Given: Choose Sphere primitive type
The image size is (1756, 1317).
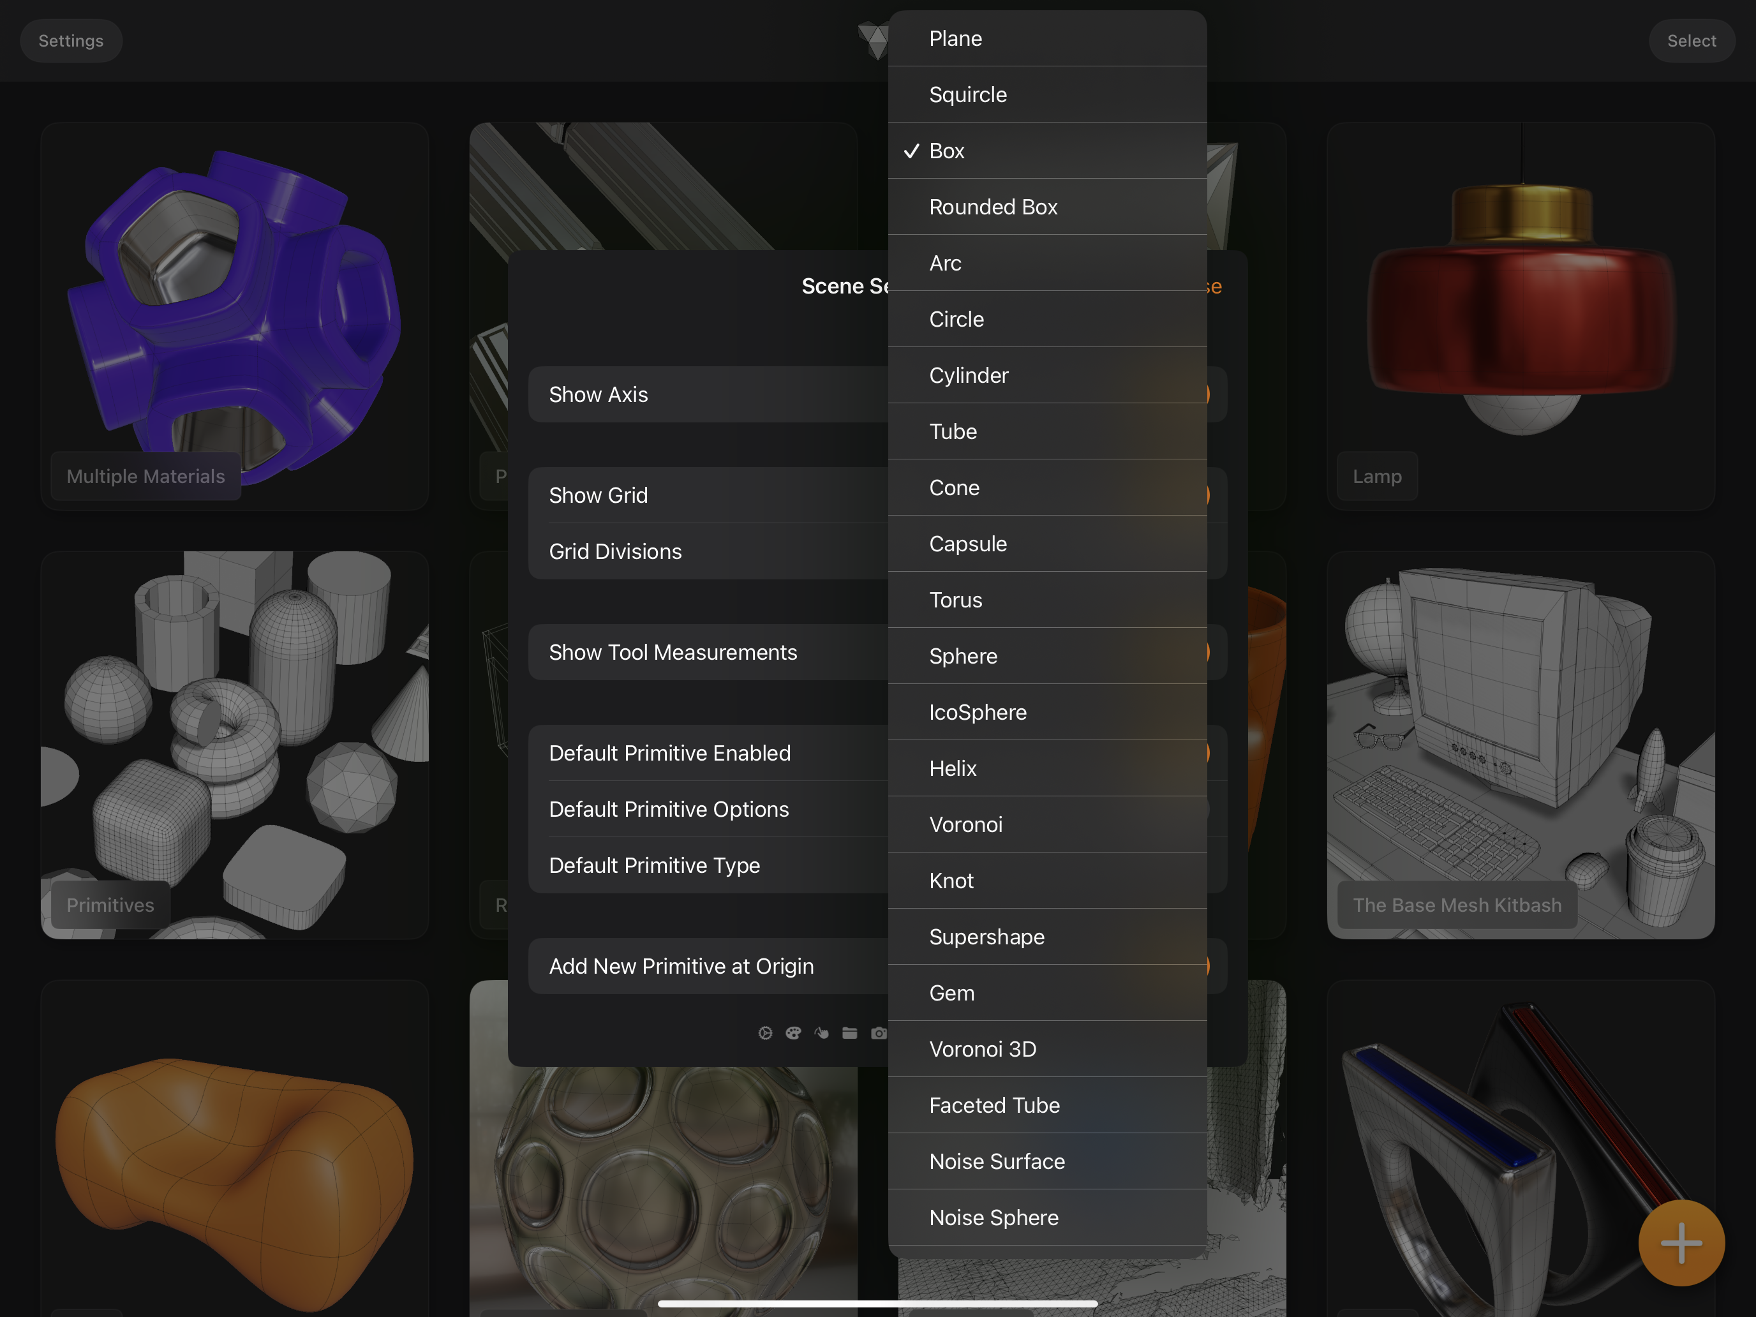Looking at the screenshot, I should [1048, 656].
